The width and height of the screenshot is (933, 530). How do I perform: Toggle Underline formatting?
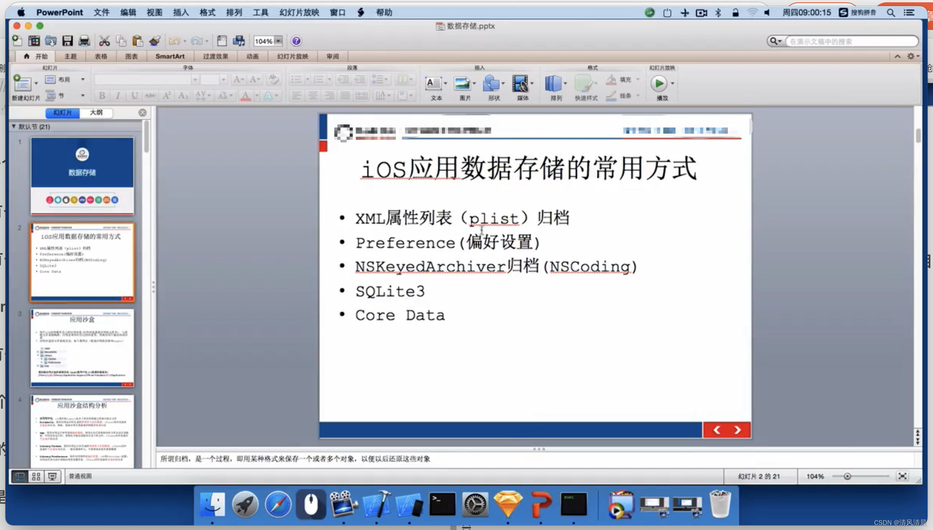coord(134,96)
